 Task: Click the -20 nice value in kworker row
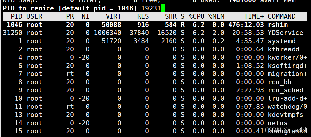[x=83, y=57]
